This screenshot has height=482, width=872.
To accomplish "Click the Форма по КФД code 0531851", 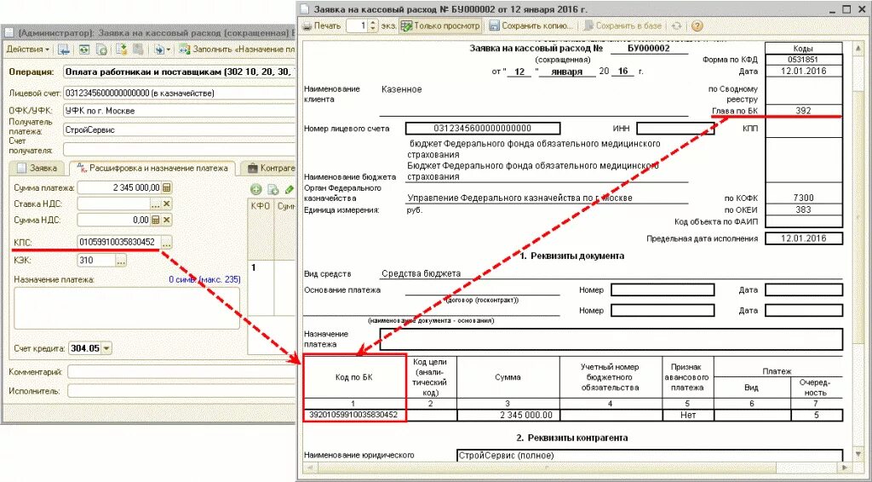I will pos(803,59).
